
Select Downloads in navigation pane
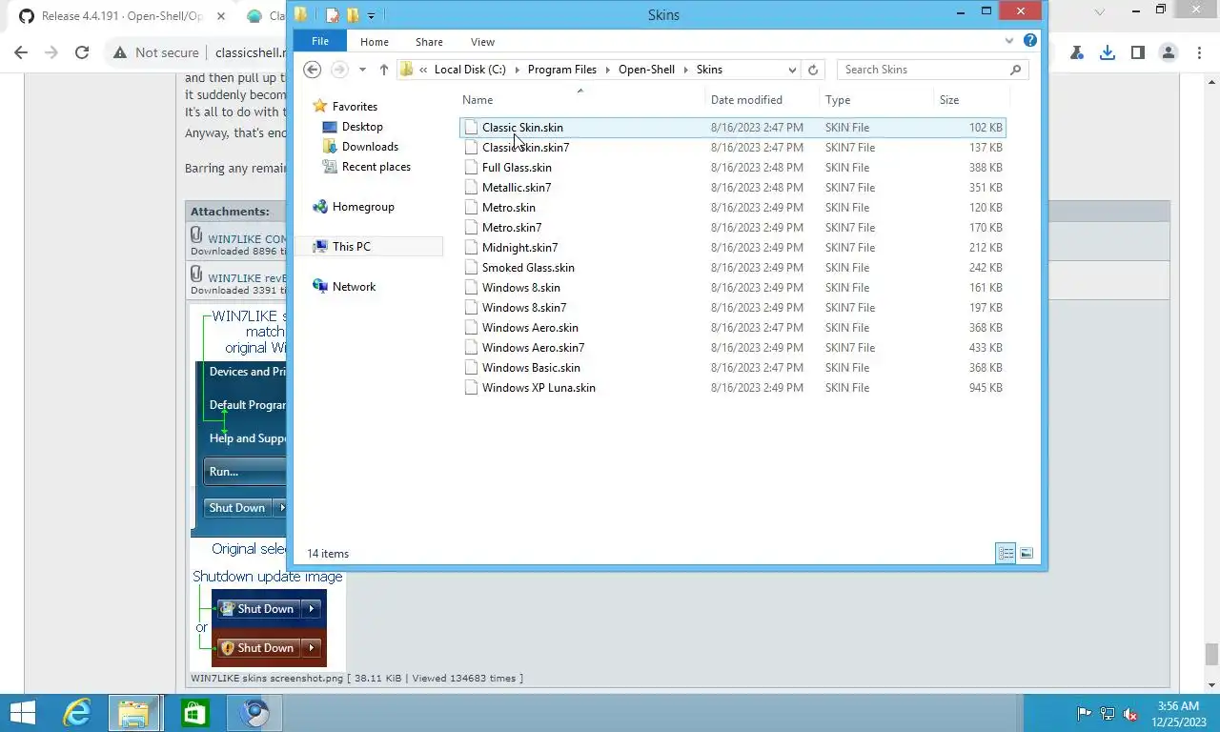pyautogui.click(x=370, y=147)
